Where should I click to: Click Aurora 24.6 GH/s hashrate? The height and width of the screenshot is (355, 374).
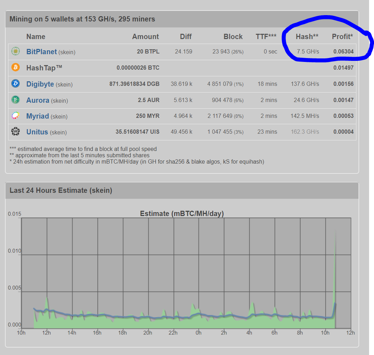coord(306,100)
